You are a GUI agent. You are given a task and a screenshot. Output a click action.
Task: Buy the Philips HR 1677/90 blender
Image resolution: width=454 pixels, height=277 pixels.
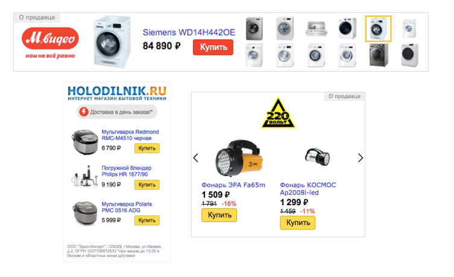(147, 185)
